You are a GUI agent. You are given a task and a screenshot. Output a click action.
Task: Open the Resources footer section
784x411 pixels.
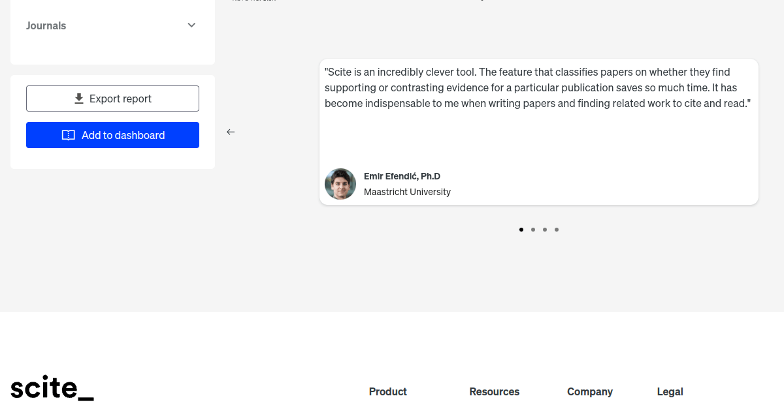[495, 391]
